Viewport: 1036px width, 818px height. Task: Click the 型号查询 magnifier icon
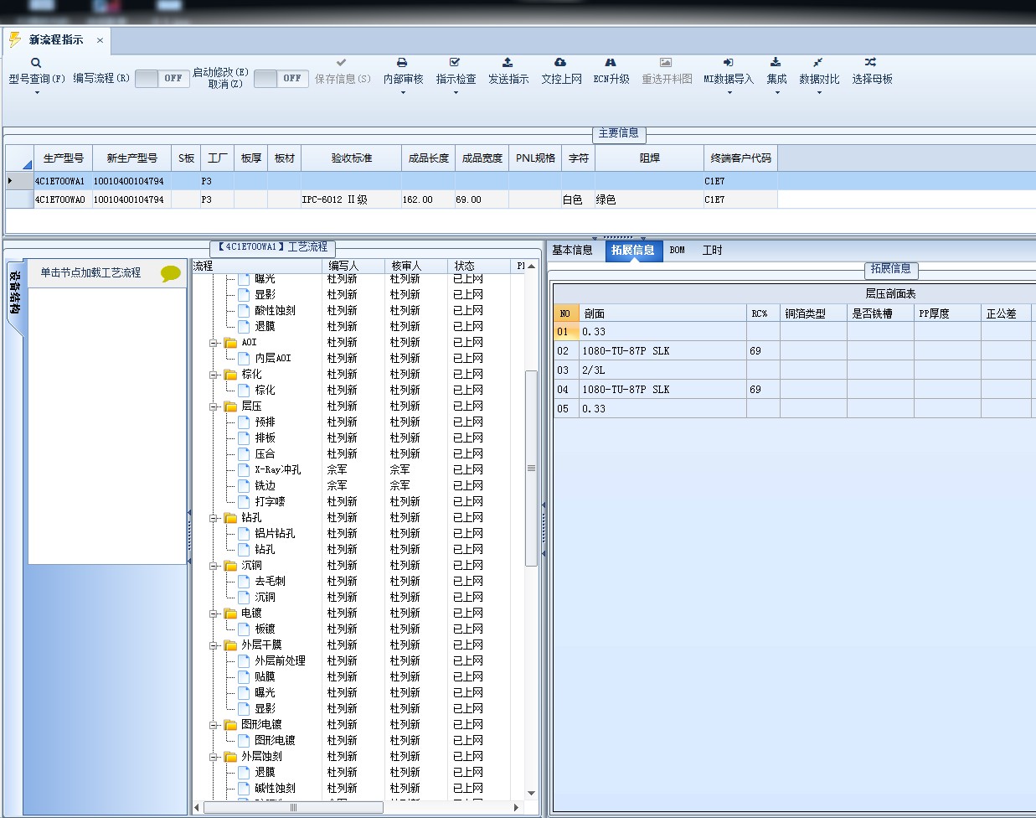(36, 63)
